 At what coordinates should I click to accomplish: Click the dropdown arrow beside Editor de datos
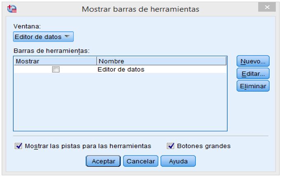(67, 36)
